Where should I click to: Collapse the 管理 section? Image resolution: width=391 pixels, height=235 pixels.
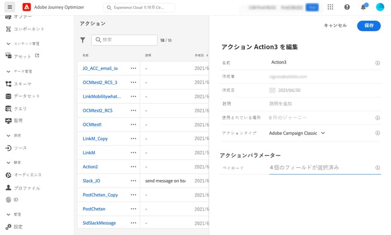coord(8,214)
